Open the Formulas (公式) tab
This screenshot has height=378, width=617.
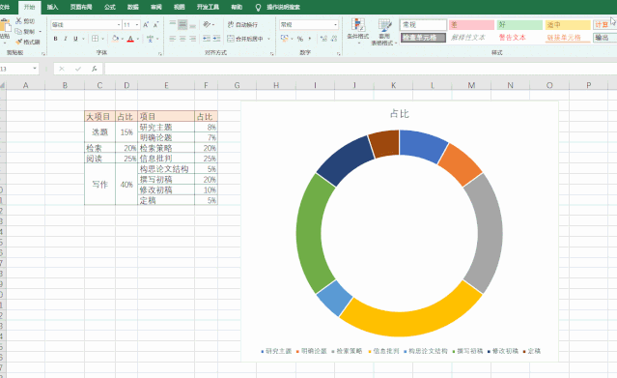110,7
